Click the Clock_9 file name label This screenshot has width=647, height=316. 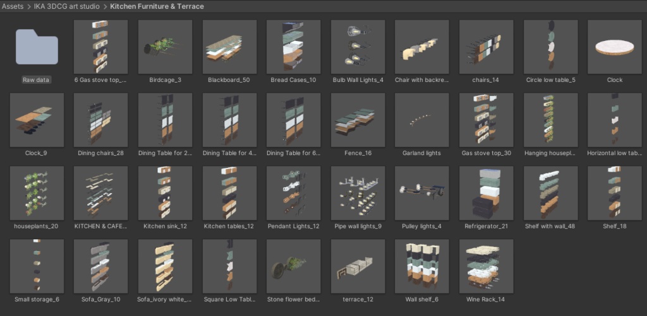click(x=36, y=153)
